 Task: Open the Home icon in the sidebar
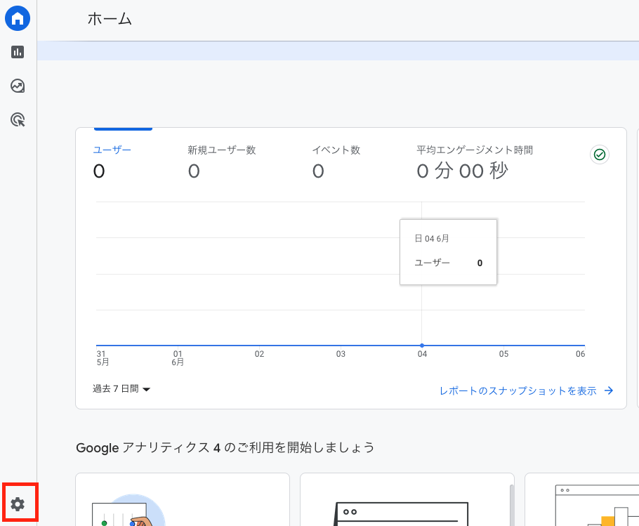(x=18, y=18)
